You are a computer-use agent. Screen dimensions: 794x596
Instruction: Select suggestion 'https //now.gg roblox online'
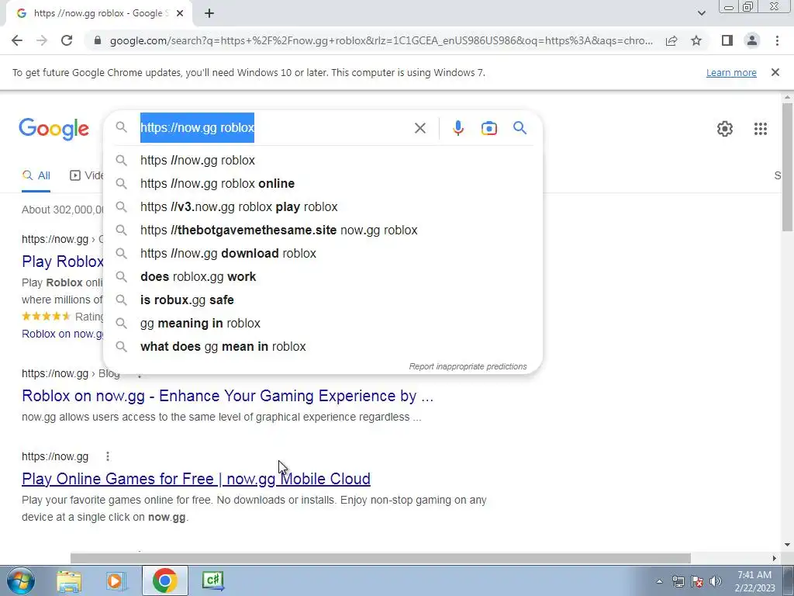click(323, 183)
